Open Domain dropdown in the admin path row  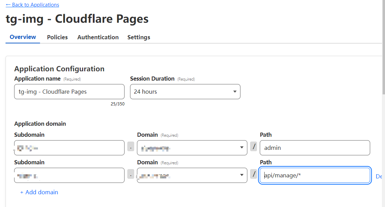tap(192, 148)
